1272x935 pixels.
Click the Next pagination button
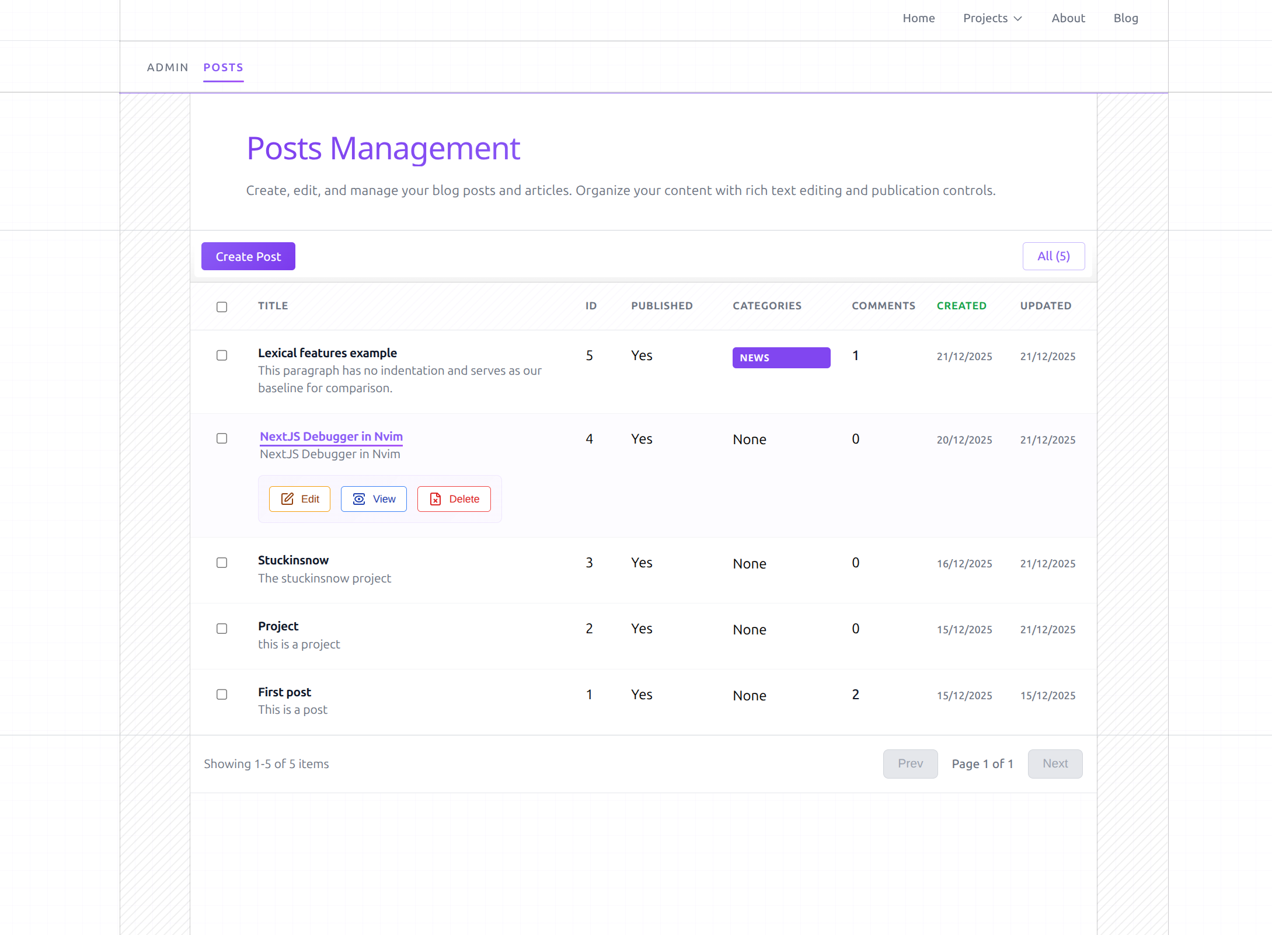pyautogui.click(x=1055, y=763)
